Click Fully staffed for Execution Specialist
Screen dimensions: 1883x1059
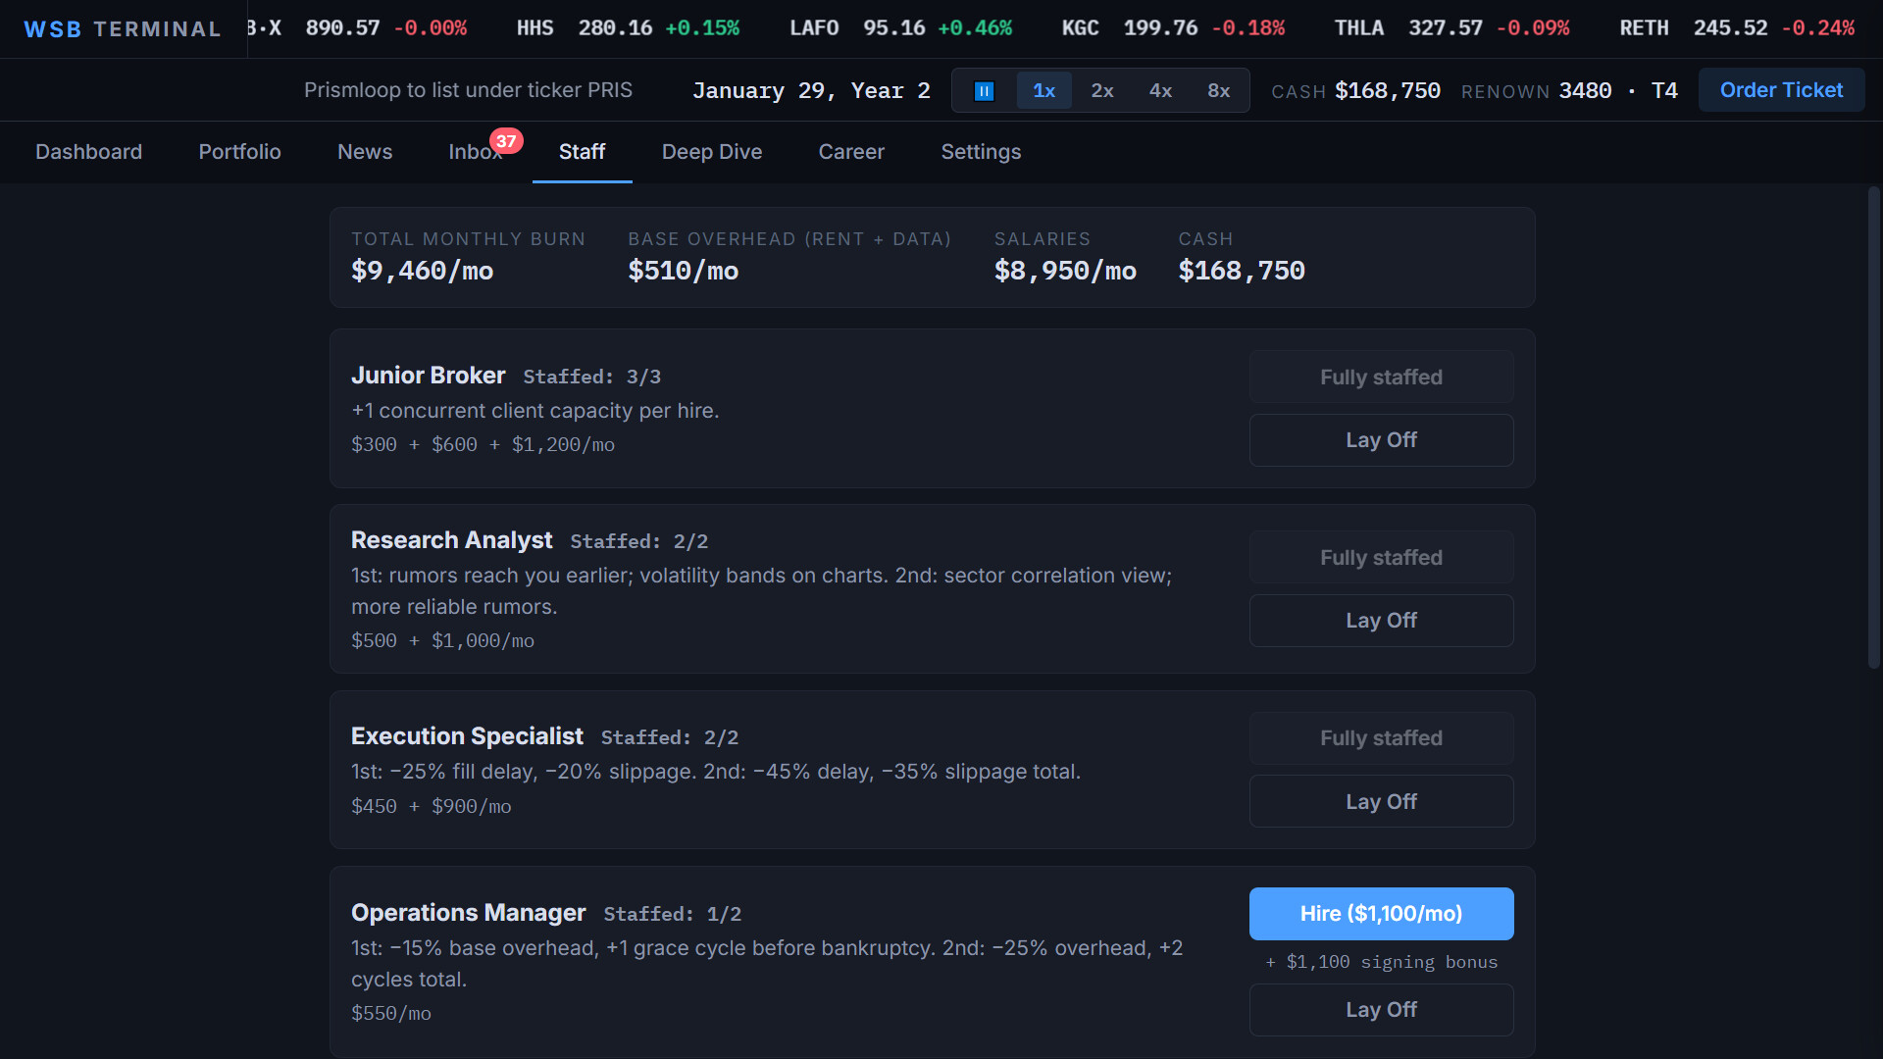pyautogui.click(x=1381, y=738)
